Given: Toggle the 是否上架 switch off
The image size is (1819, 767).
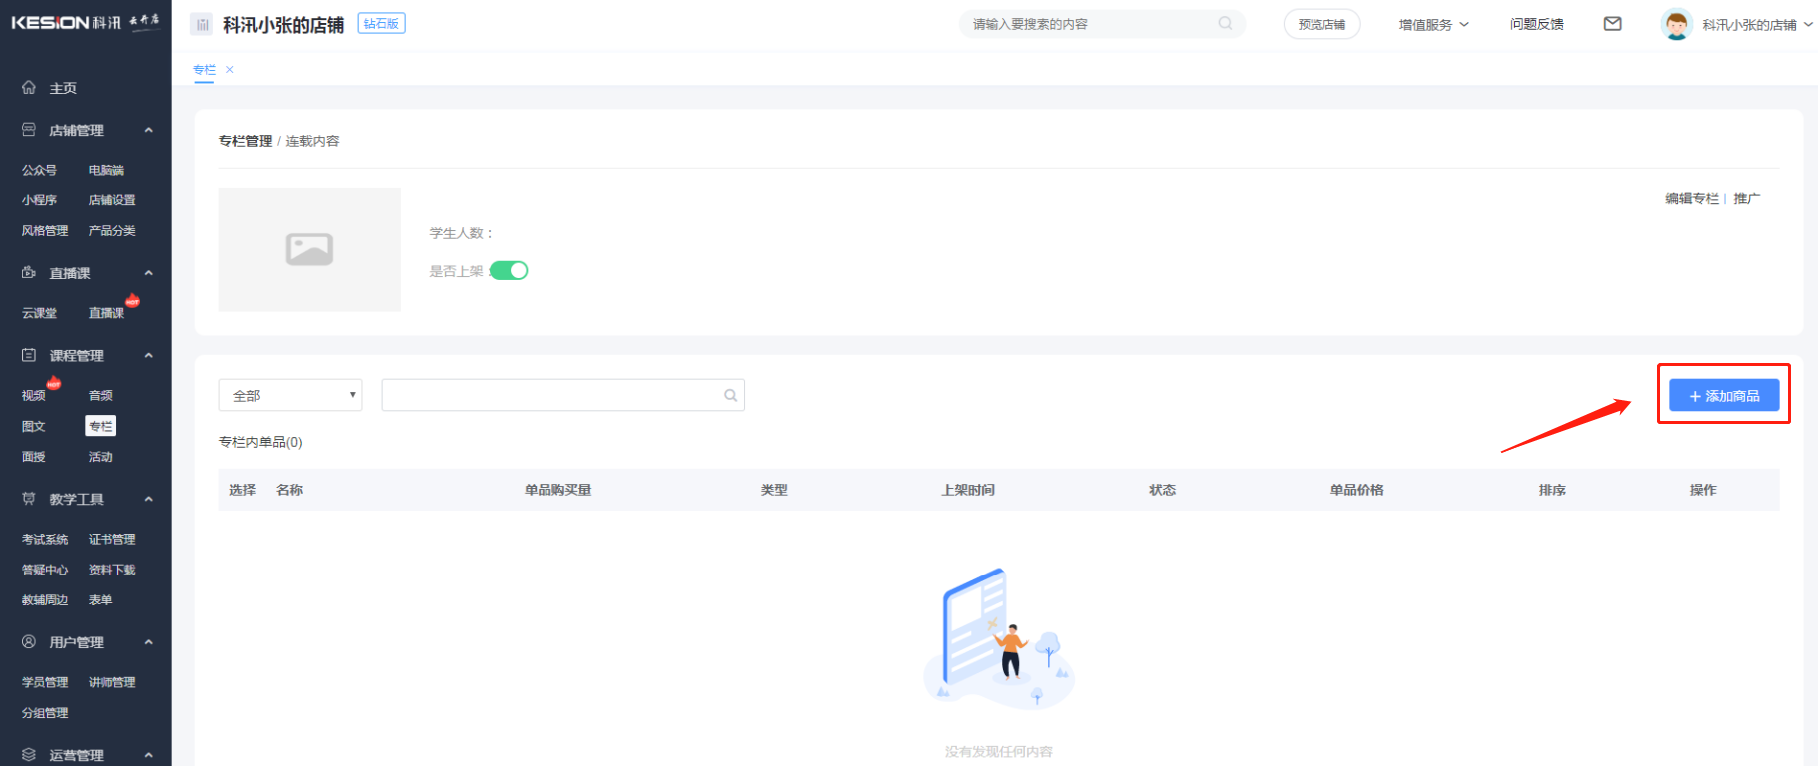Looking at the screenshot, I should click(509, 271).
